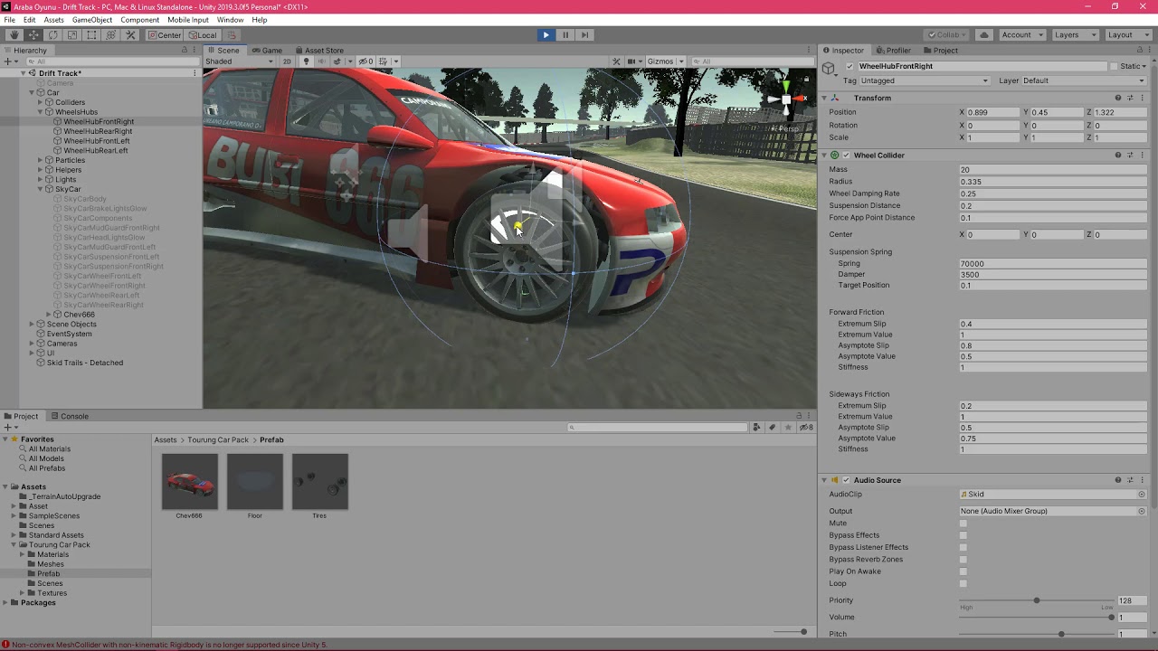Toggle the Local handle rotation button
1158x651 pixels.
tap(203, 35)
